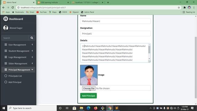Open Windows Start menu
This screenshot has width=197, height=111.
[x=4, y=108]
